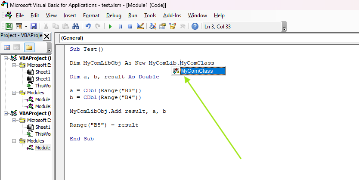Click the code line 'Sub Test()'

[87, 49]
